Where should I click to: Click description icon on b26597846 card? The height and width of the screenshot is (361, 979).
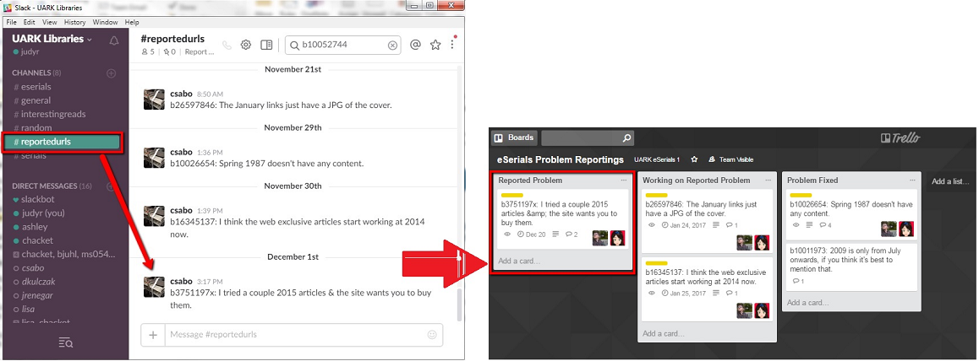[715, 224]
